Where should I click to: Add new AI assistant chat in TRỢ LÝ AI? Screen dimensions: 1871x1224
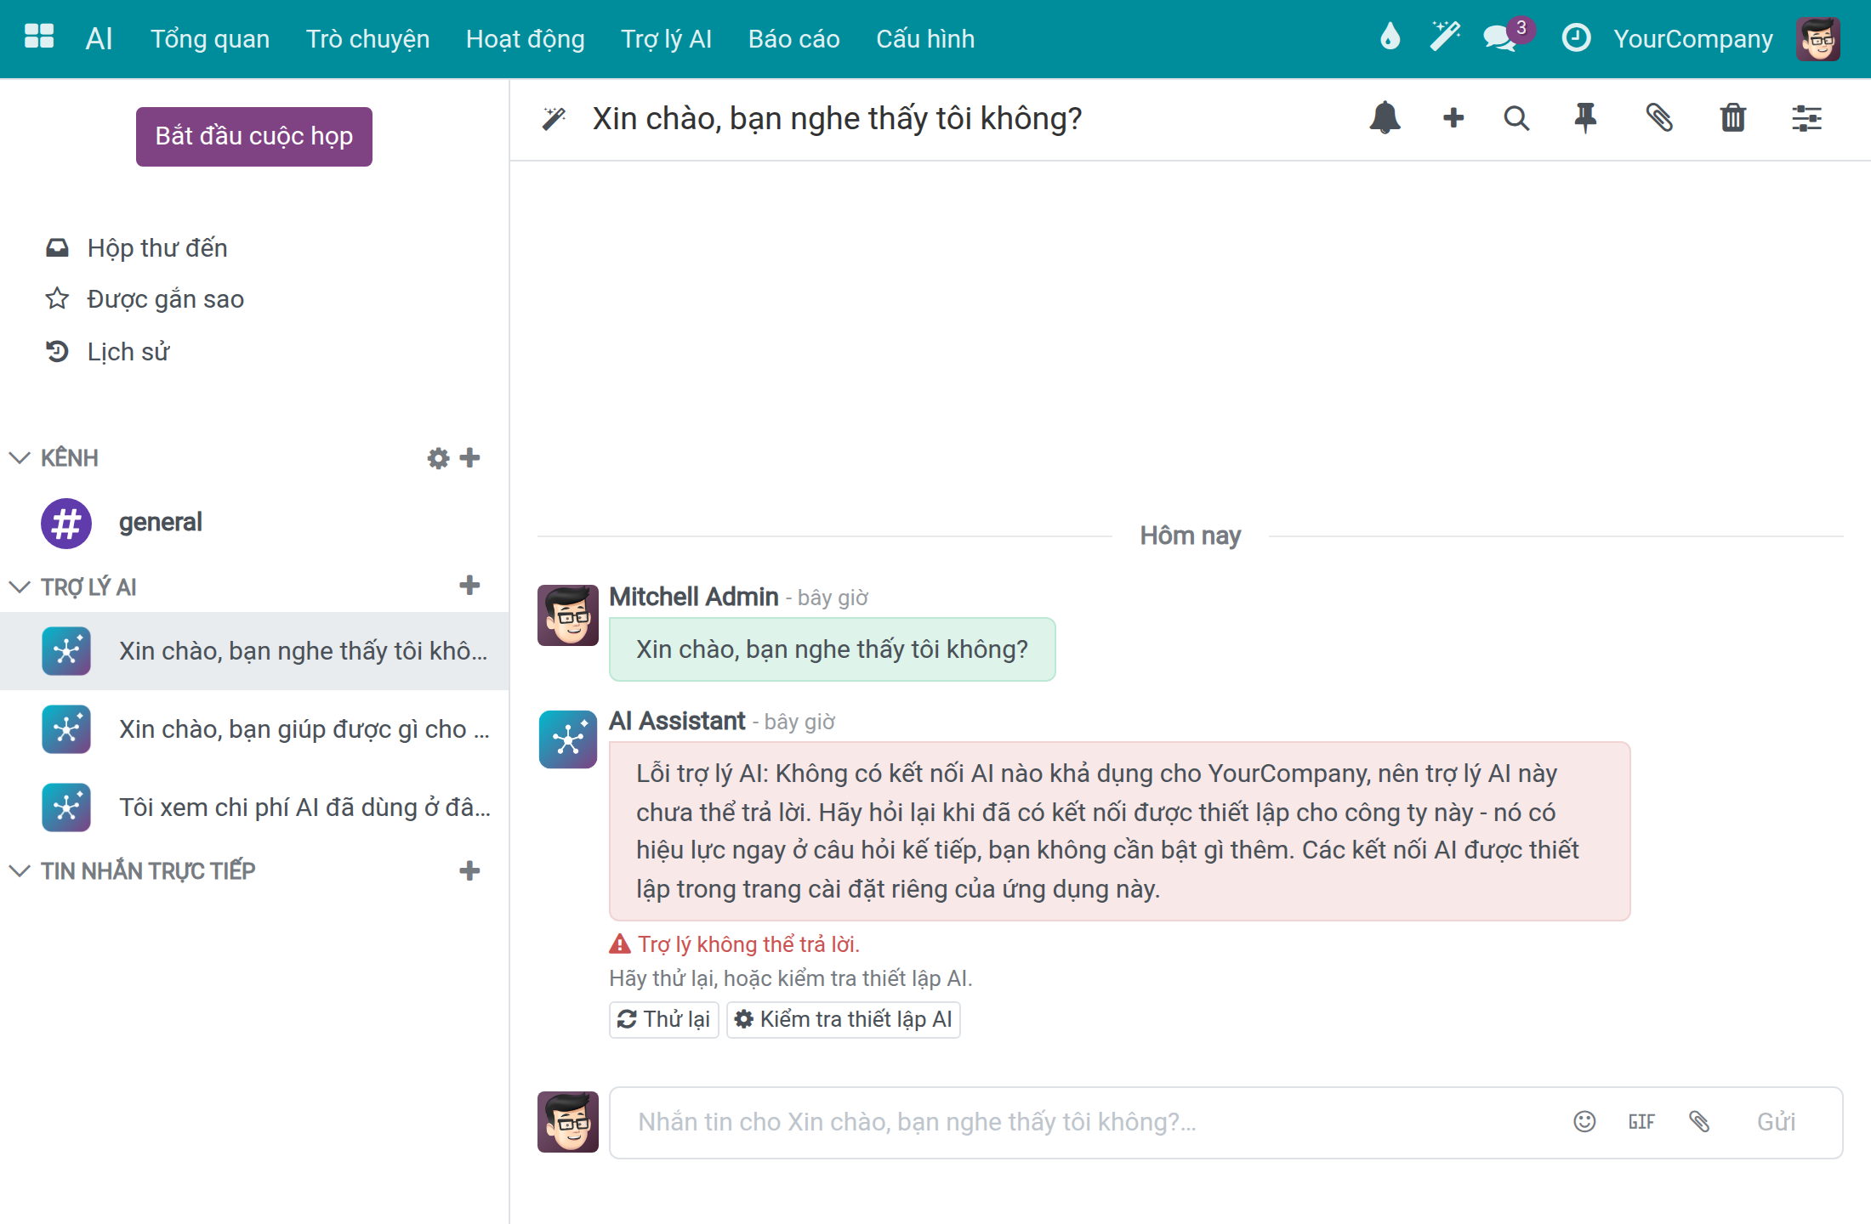469,586
